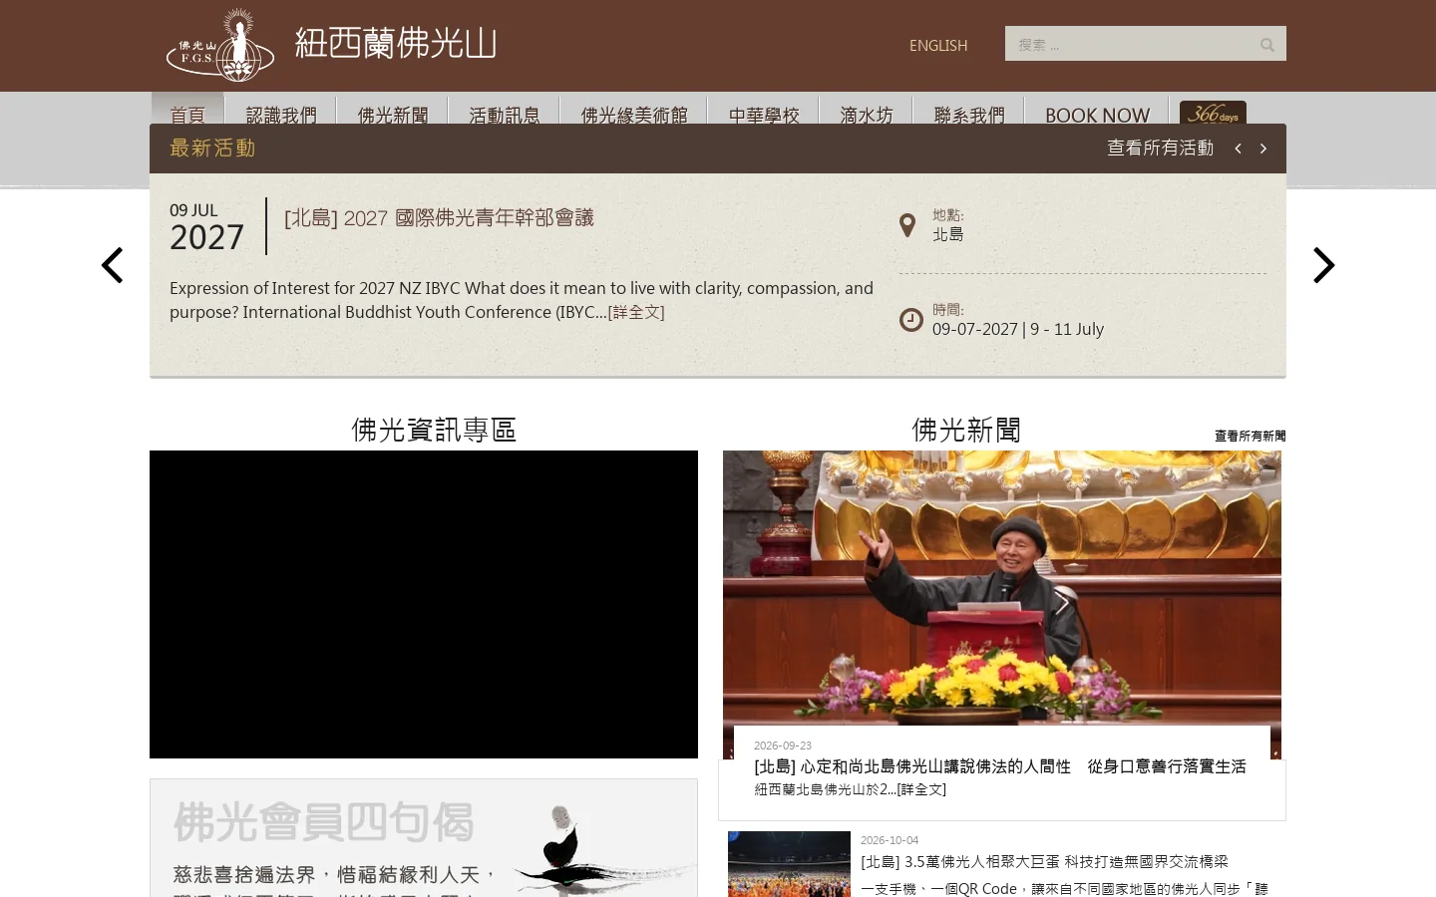Viewport: 1436px width, 897px height.
Task: Click the black video player area
Action: pyautogui.click(x=424, y=604)
